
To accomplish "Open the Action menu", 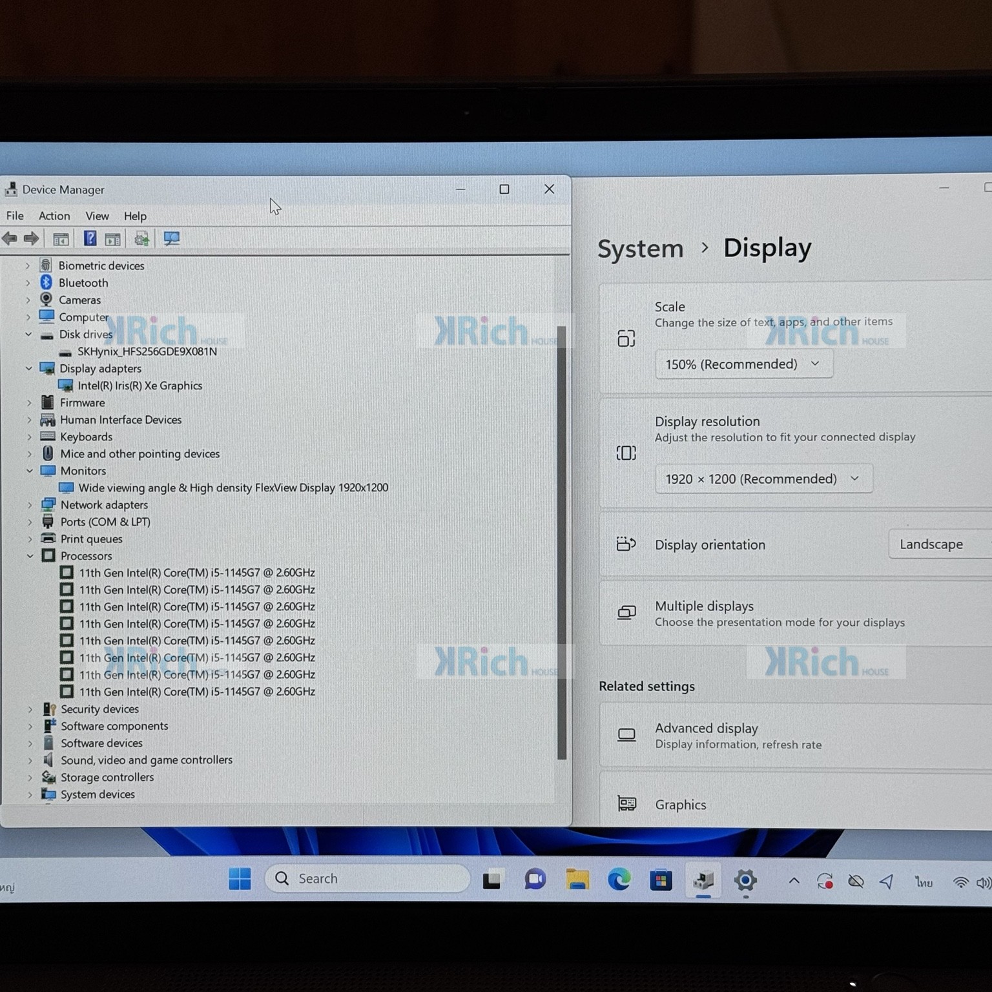I will (x=54, y=216).
